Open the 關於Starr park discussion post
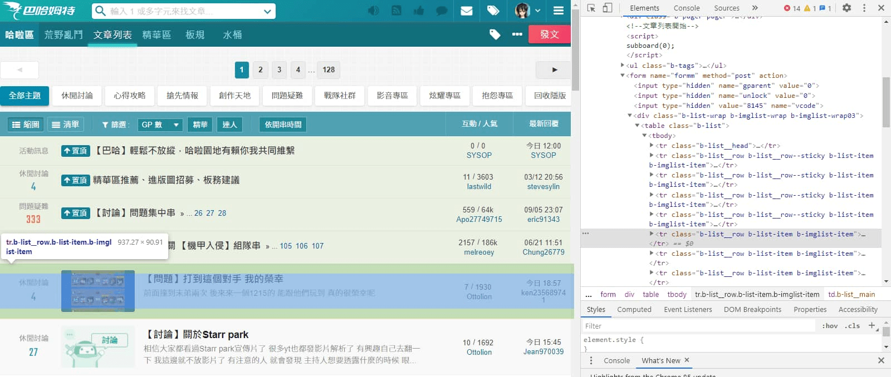Viewport: 891px width, 377px height. (x=197, y=335)
